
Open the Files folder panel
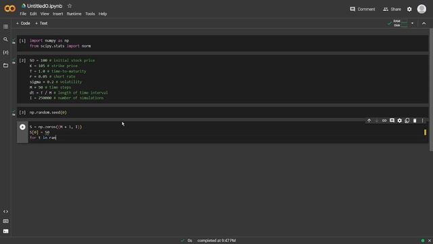pos(5,65)
